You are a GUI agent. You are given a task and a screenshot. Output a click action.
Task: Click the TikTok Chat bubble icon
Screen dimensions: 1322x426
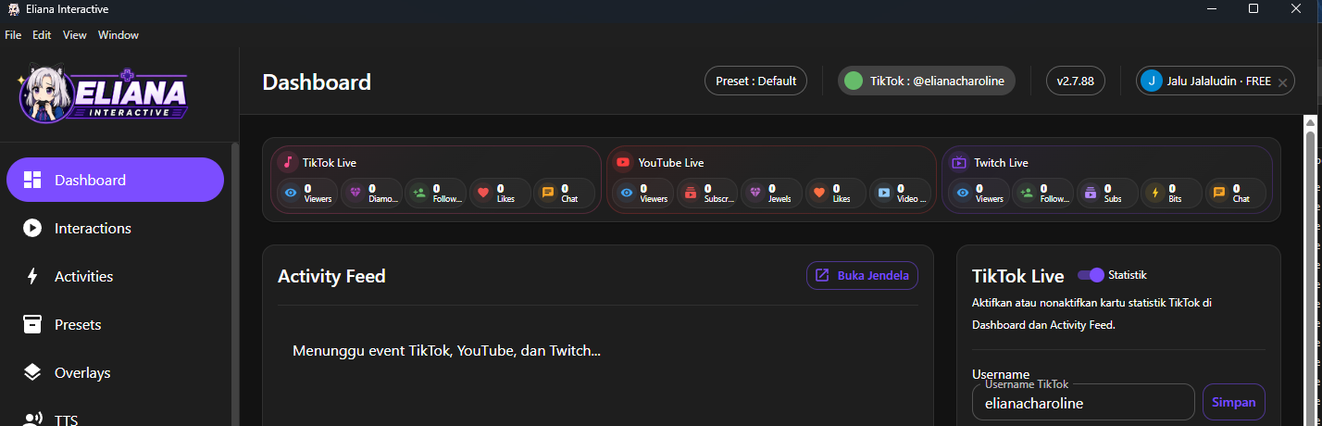pos(548,193)
